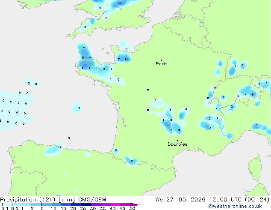This screenshot has height=210, width=271.
Task: Click the Dourbies dot marker
Action: tap(177, 140)
